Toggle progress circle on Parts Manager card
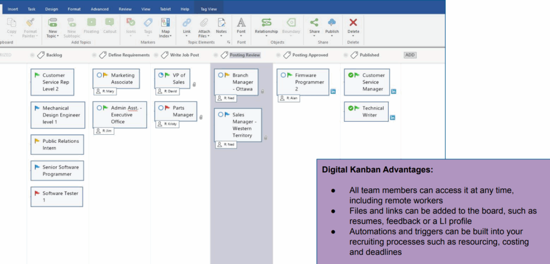The width and height of the screenshot is (550, 264). (160, 108)
